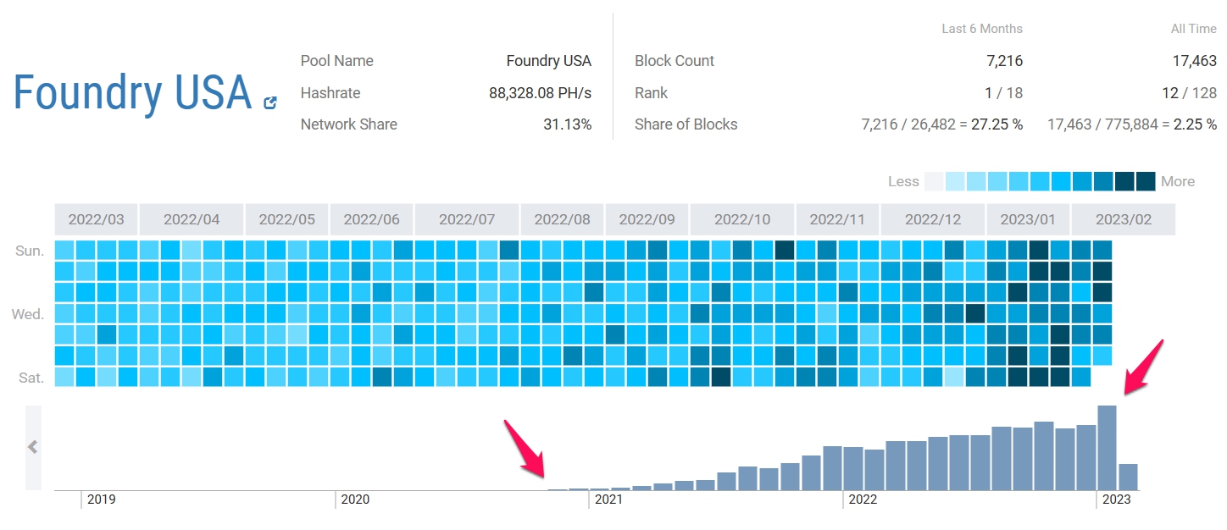The width and height of the screenshot is (1227, 530).
Task: Click the 2021 year marker on the timeline
Action: [x=608, y=500]
